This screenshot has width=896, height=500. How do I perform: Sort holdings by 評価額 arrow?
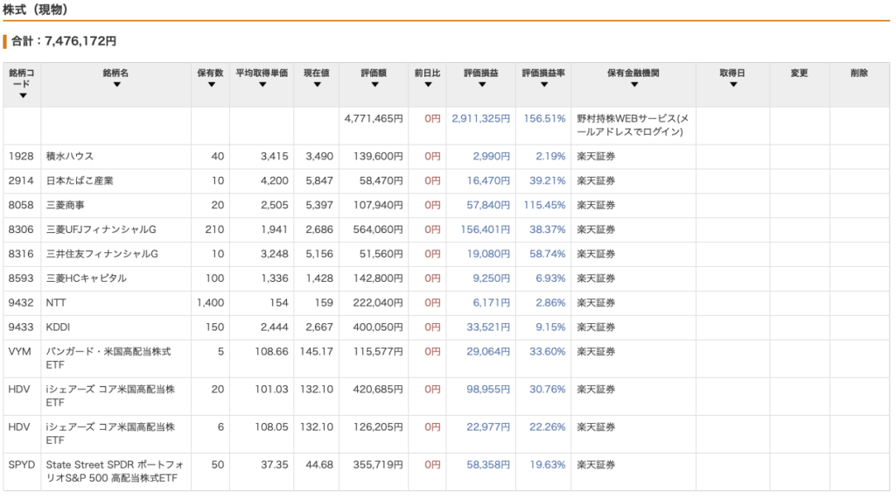374,85
